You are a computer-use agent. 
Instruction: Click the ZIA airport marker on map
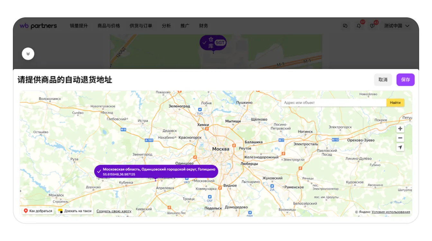coord(272,186)
